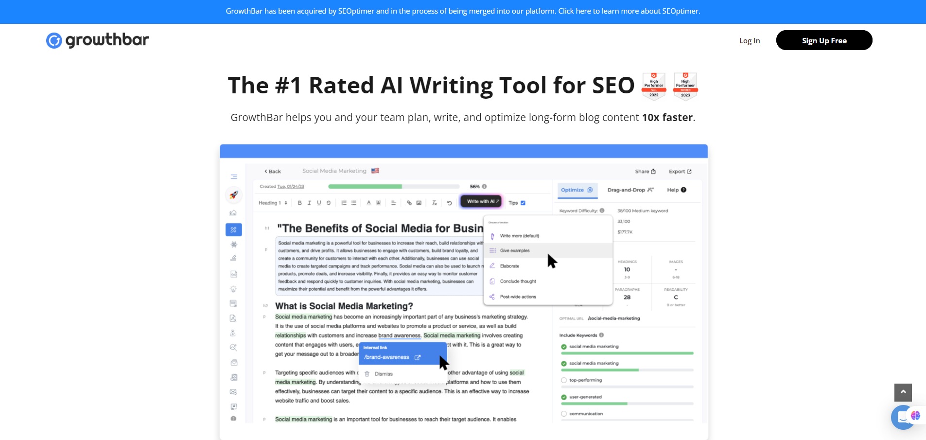
Task: Open the Heading 1 style dropdown
Action: 273,203
